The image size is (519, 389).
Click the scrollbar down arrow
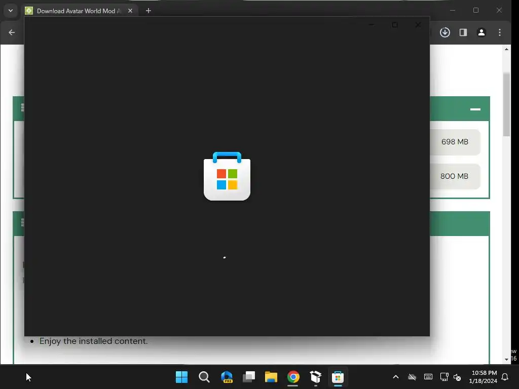506,360
